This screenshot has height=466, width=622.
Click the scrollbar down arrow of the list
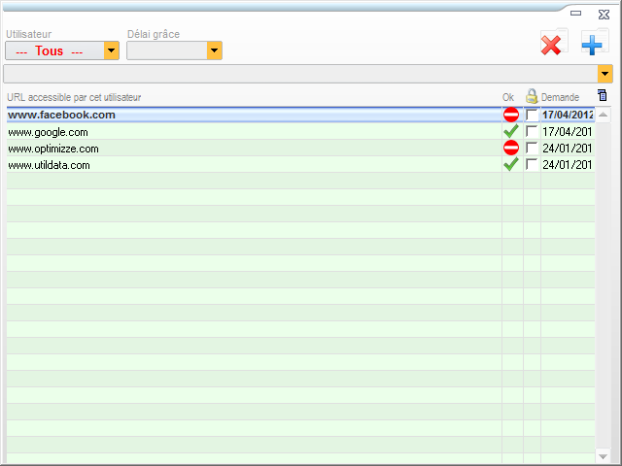(604, 456)
